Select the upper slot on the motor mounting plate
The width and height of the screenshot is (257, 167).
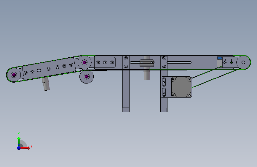tap(164, 82)
